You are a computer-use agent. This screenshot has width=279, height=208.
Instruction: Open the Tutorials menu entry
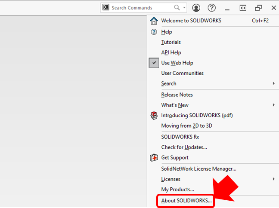click(171, 42)
